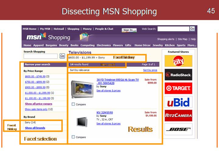The height and width of the screenshot is (164, 219).
Task: Click Sort by price link
Action: (150, 70)
